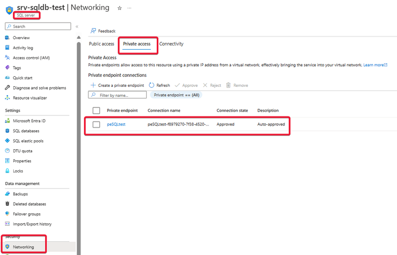Open Access control (IAM) icon
The image size is (397, 255).
click(x=7, y=58)
